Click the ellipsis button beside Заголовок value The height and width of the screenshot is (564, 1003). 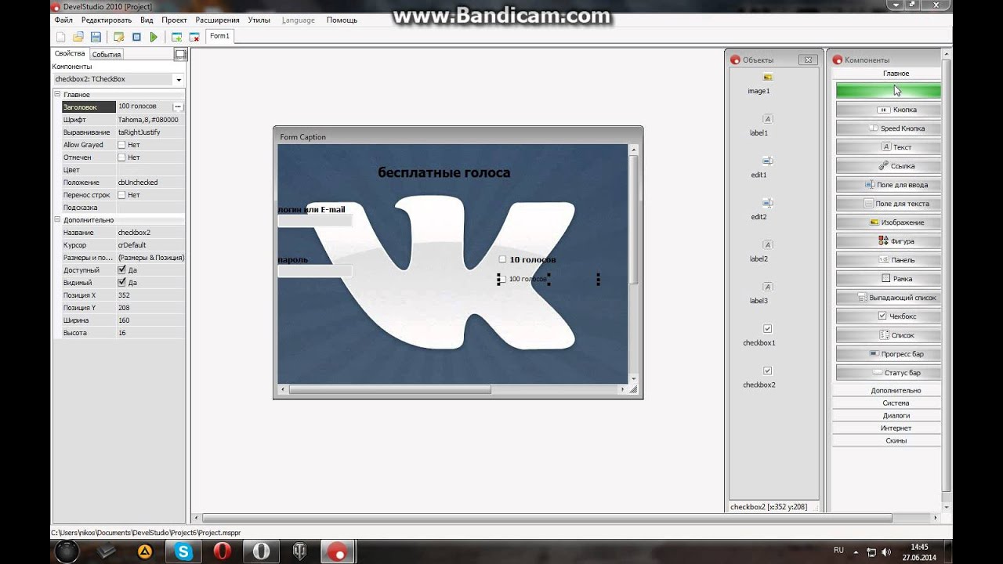point(178,107)
